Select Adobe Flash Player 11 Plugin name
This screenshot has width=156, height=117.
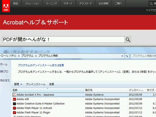click(x=33, y=113)
